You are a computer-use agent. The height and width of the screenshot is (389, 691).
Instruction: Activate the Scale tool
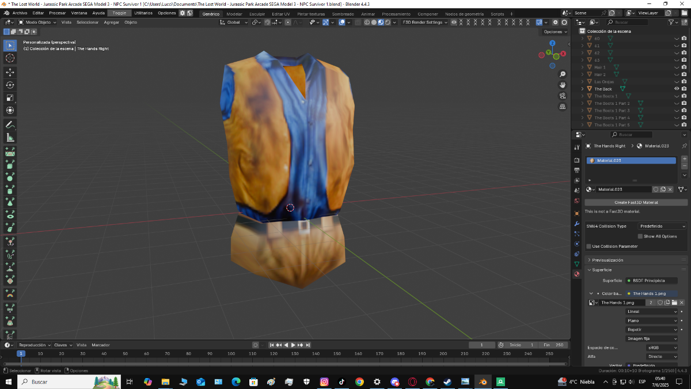point(10,98)
